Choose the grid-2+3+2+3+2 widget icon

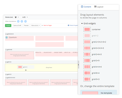pyautogui.click(x=87, y=42)
